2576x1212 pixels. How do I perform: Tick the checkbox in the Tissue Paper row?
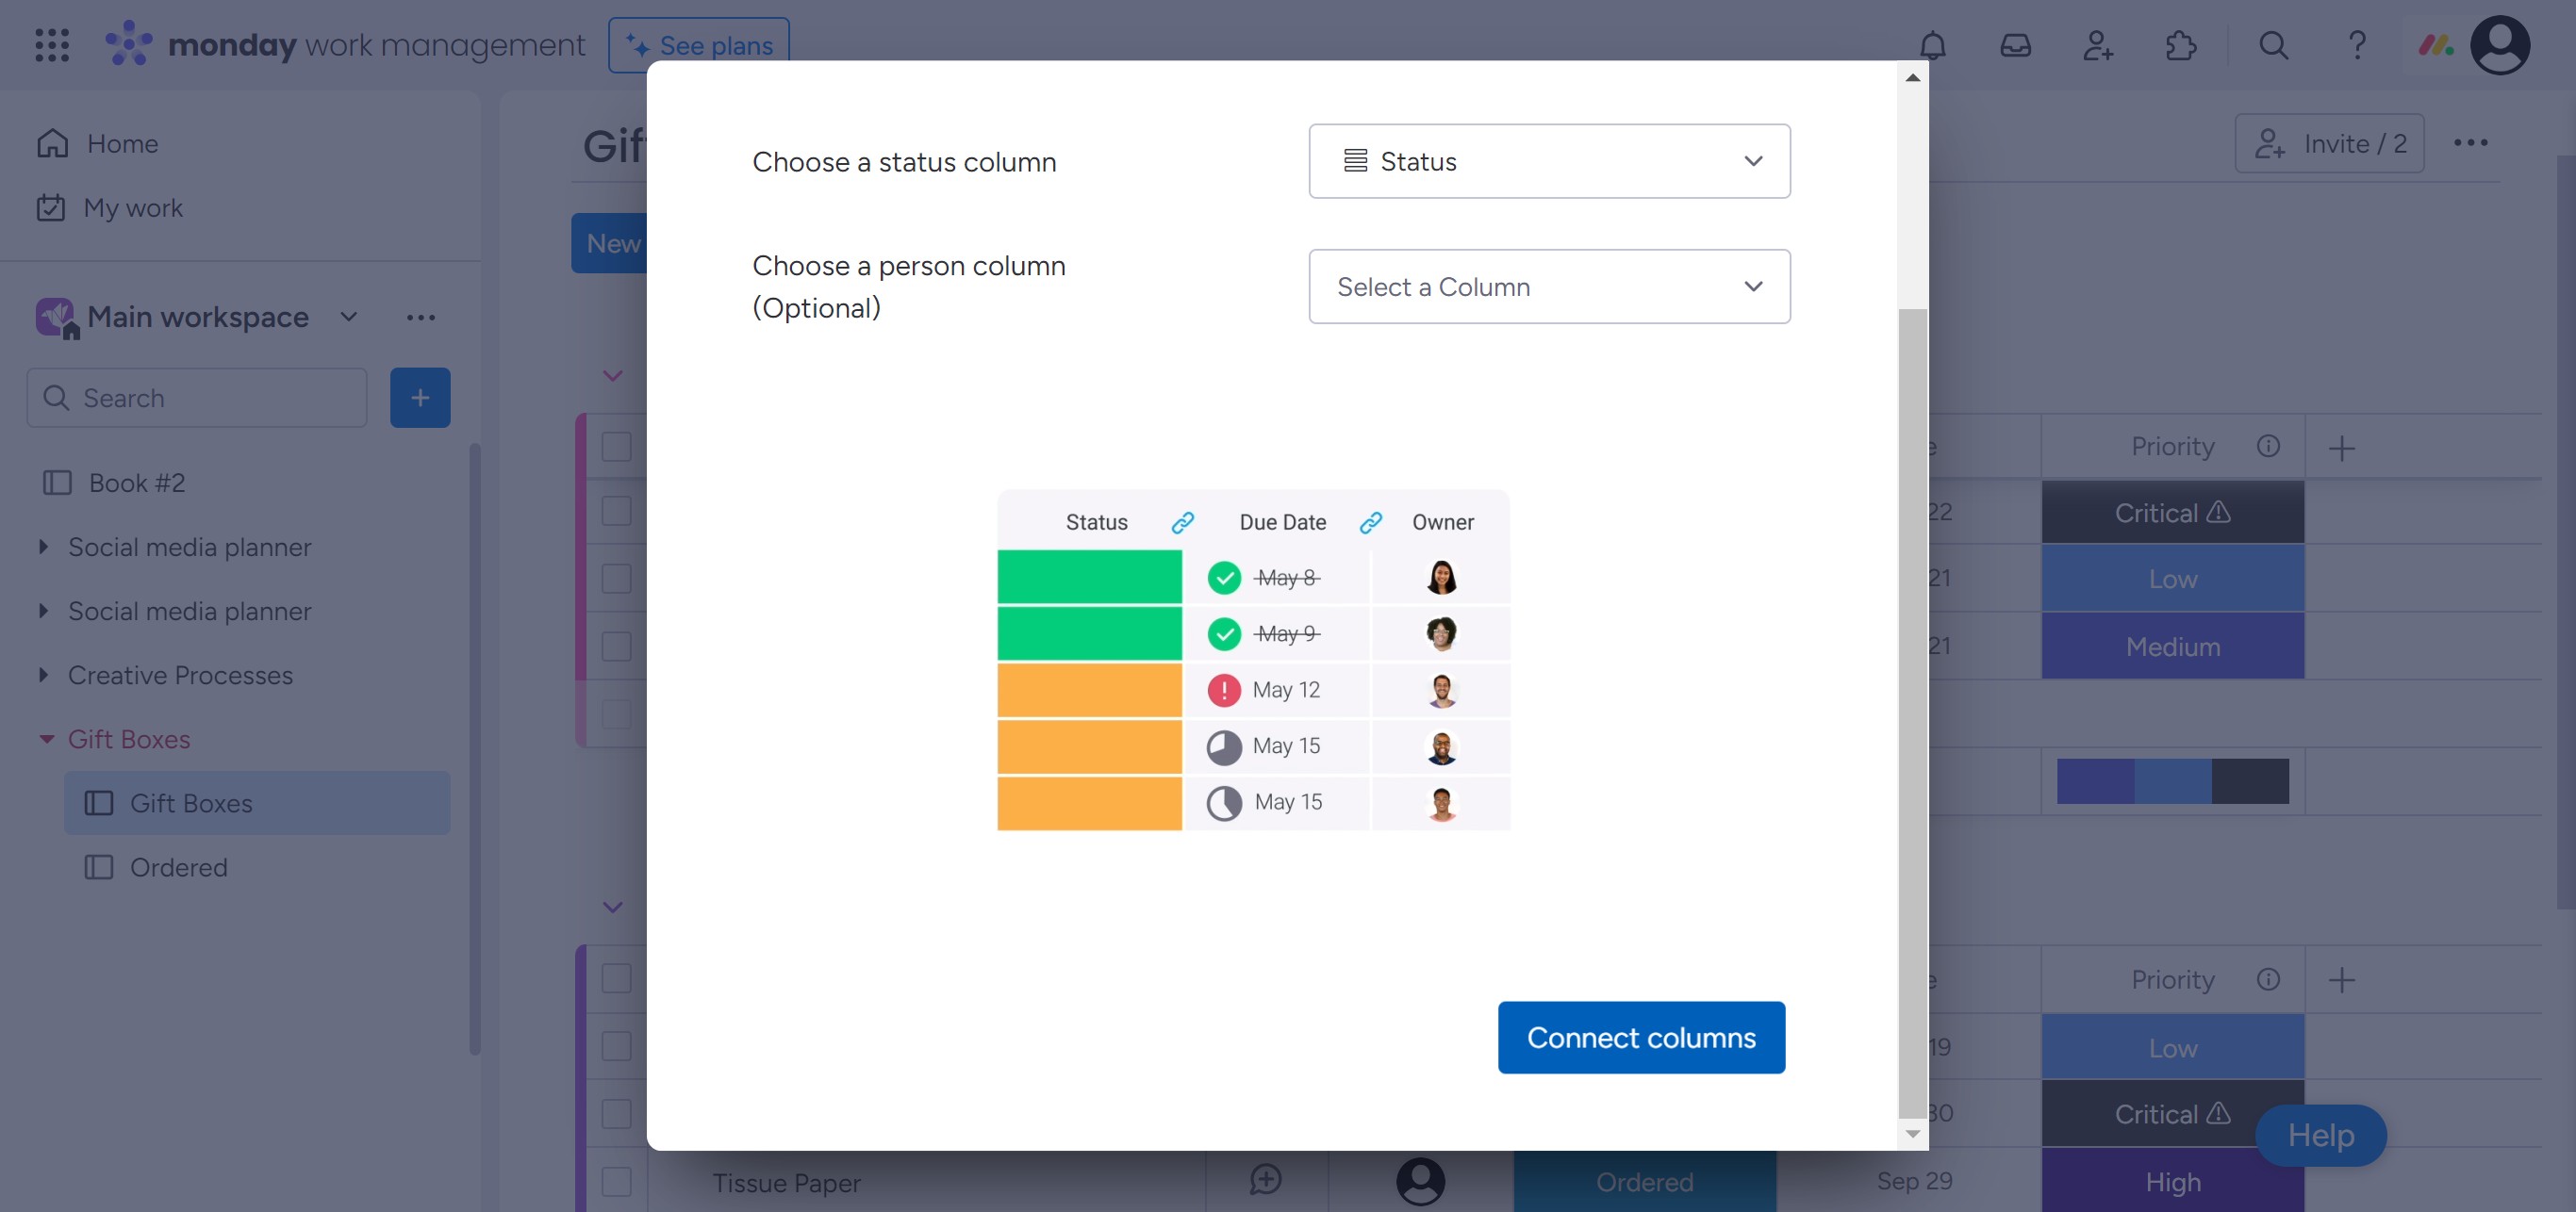pos(616,1181)
